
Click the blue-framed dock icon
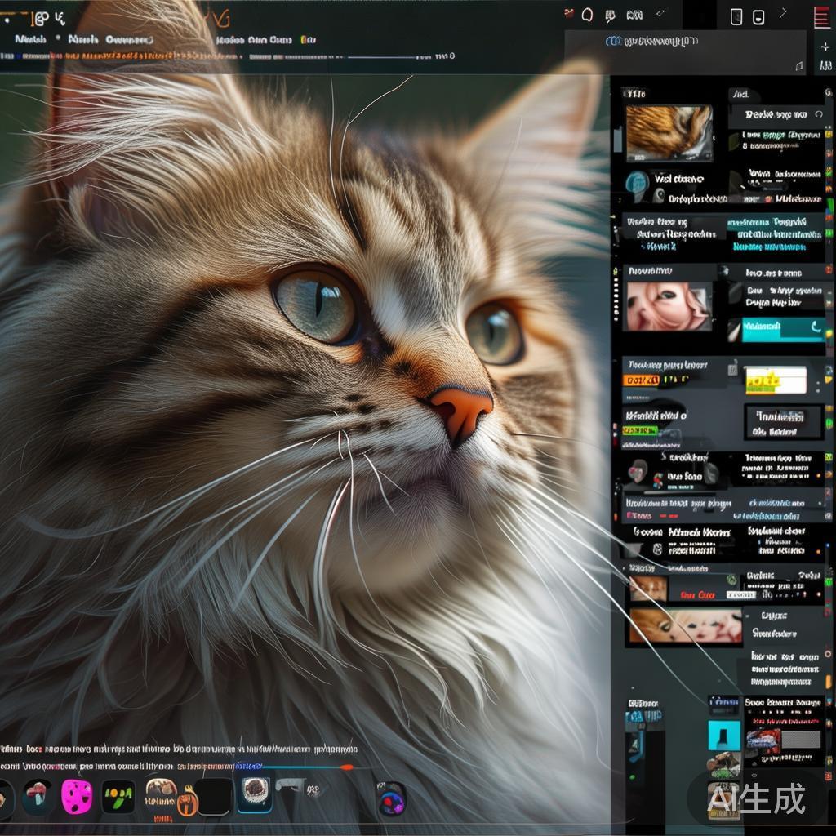click(255, 794)
